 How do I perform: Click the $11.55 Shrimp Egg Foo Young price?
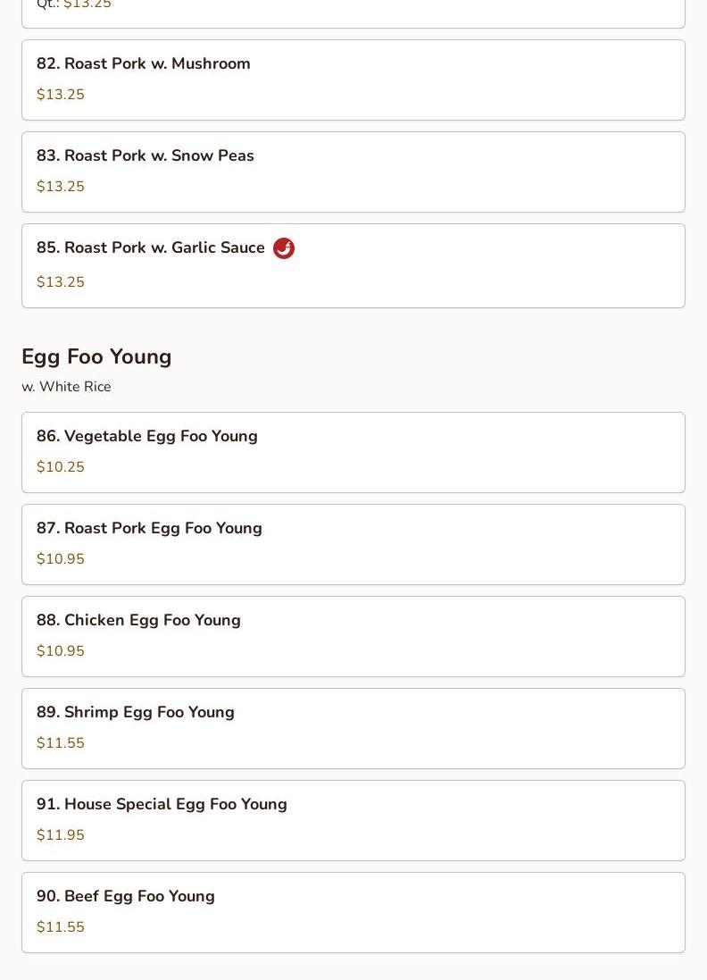click(x=61, y=743)
